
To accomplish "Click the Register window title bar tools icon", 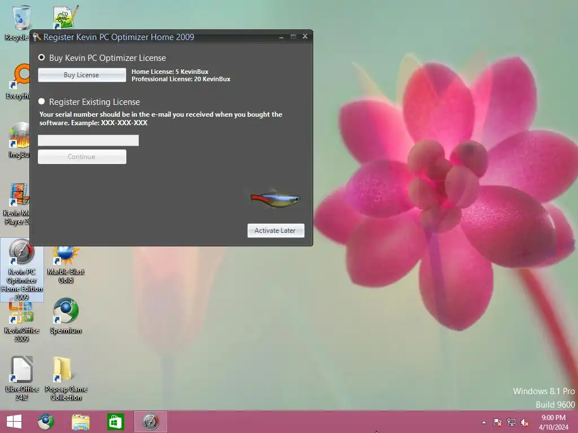I will (x=37, y=37).
